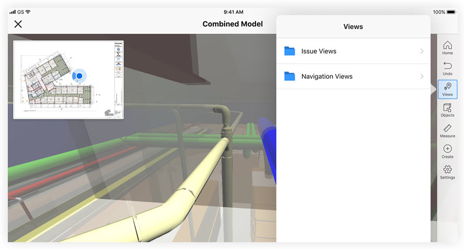Expand the Navigation Views chevron
This screenshot has width=466, height=250.
point(422,76)
